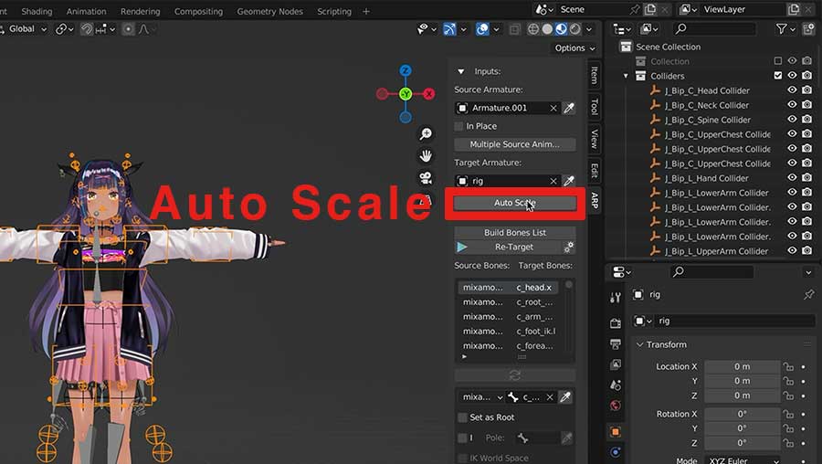Toggle viewport gizmos button
Screen dimensions: 822x464
pos(449,29)
